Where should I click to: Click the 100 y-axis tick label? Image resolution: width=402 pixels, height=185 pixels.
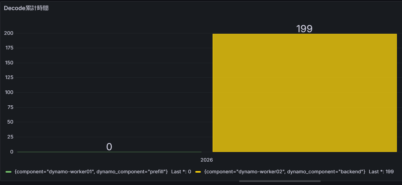point(9,92)
